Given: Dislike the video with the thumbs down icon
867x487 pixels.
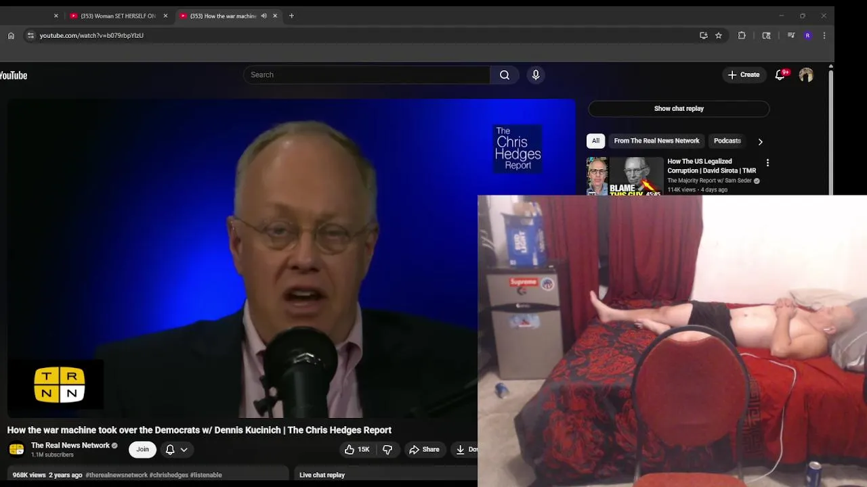Looking at the screenshot, I should (387, 449).
